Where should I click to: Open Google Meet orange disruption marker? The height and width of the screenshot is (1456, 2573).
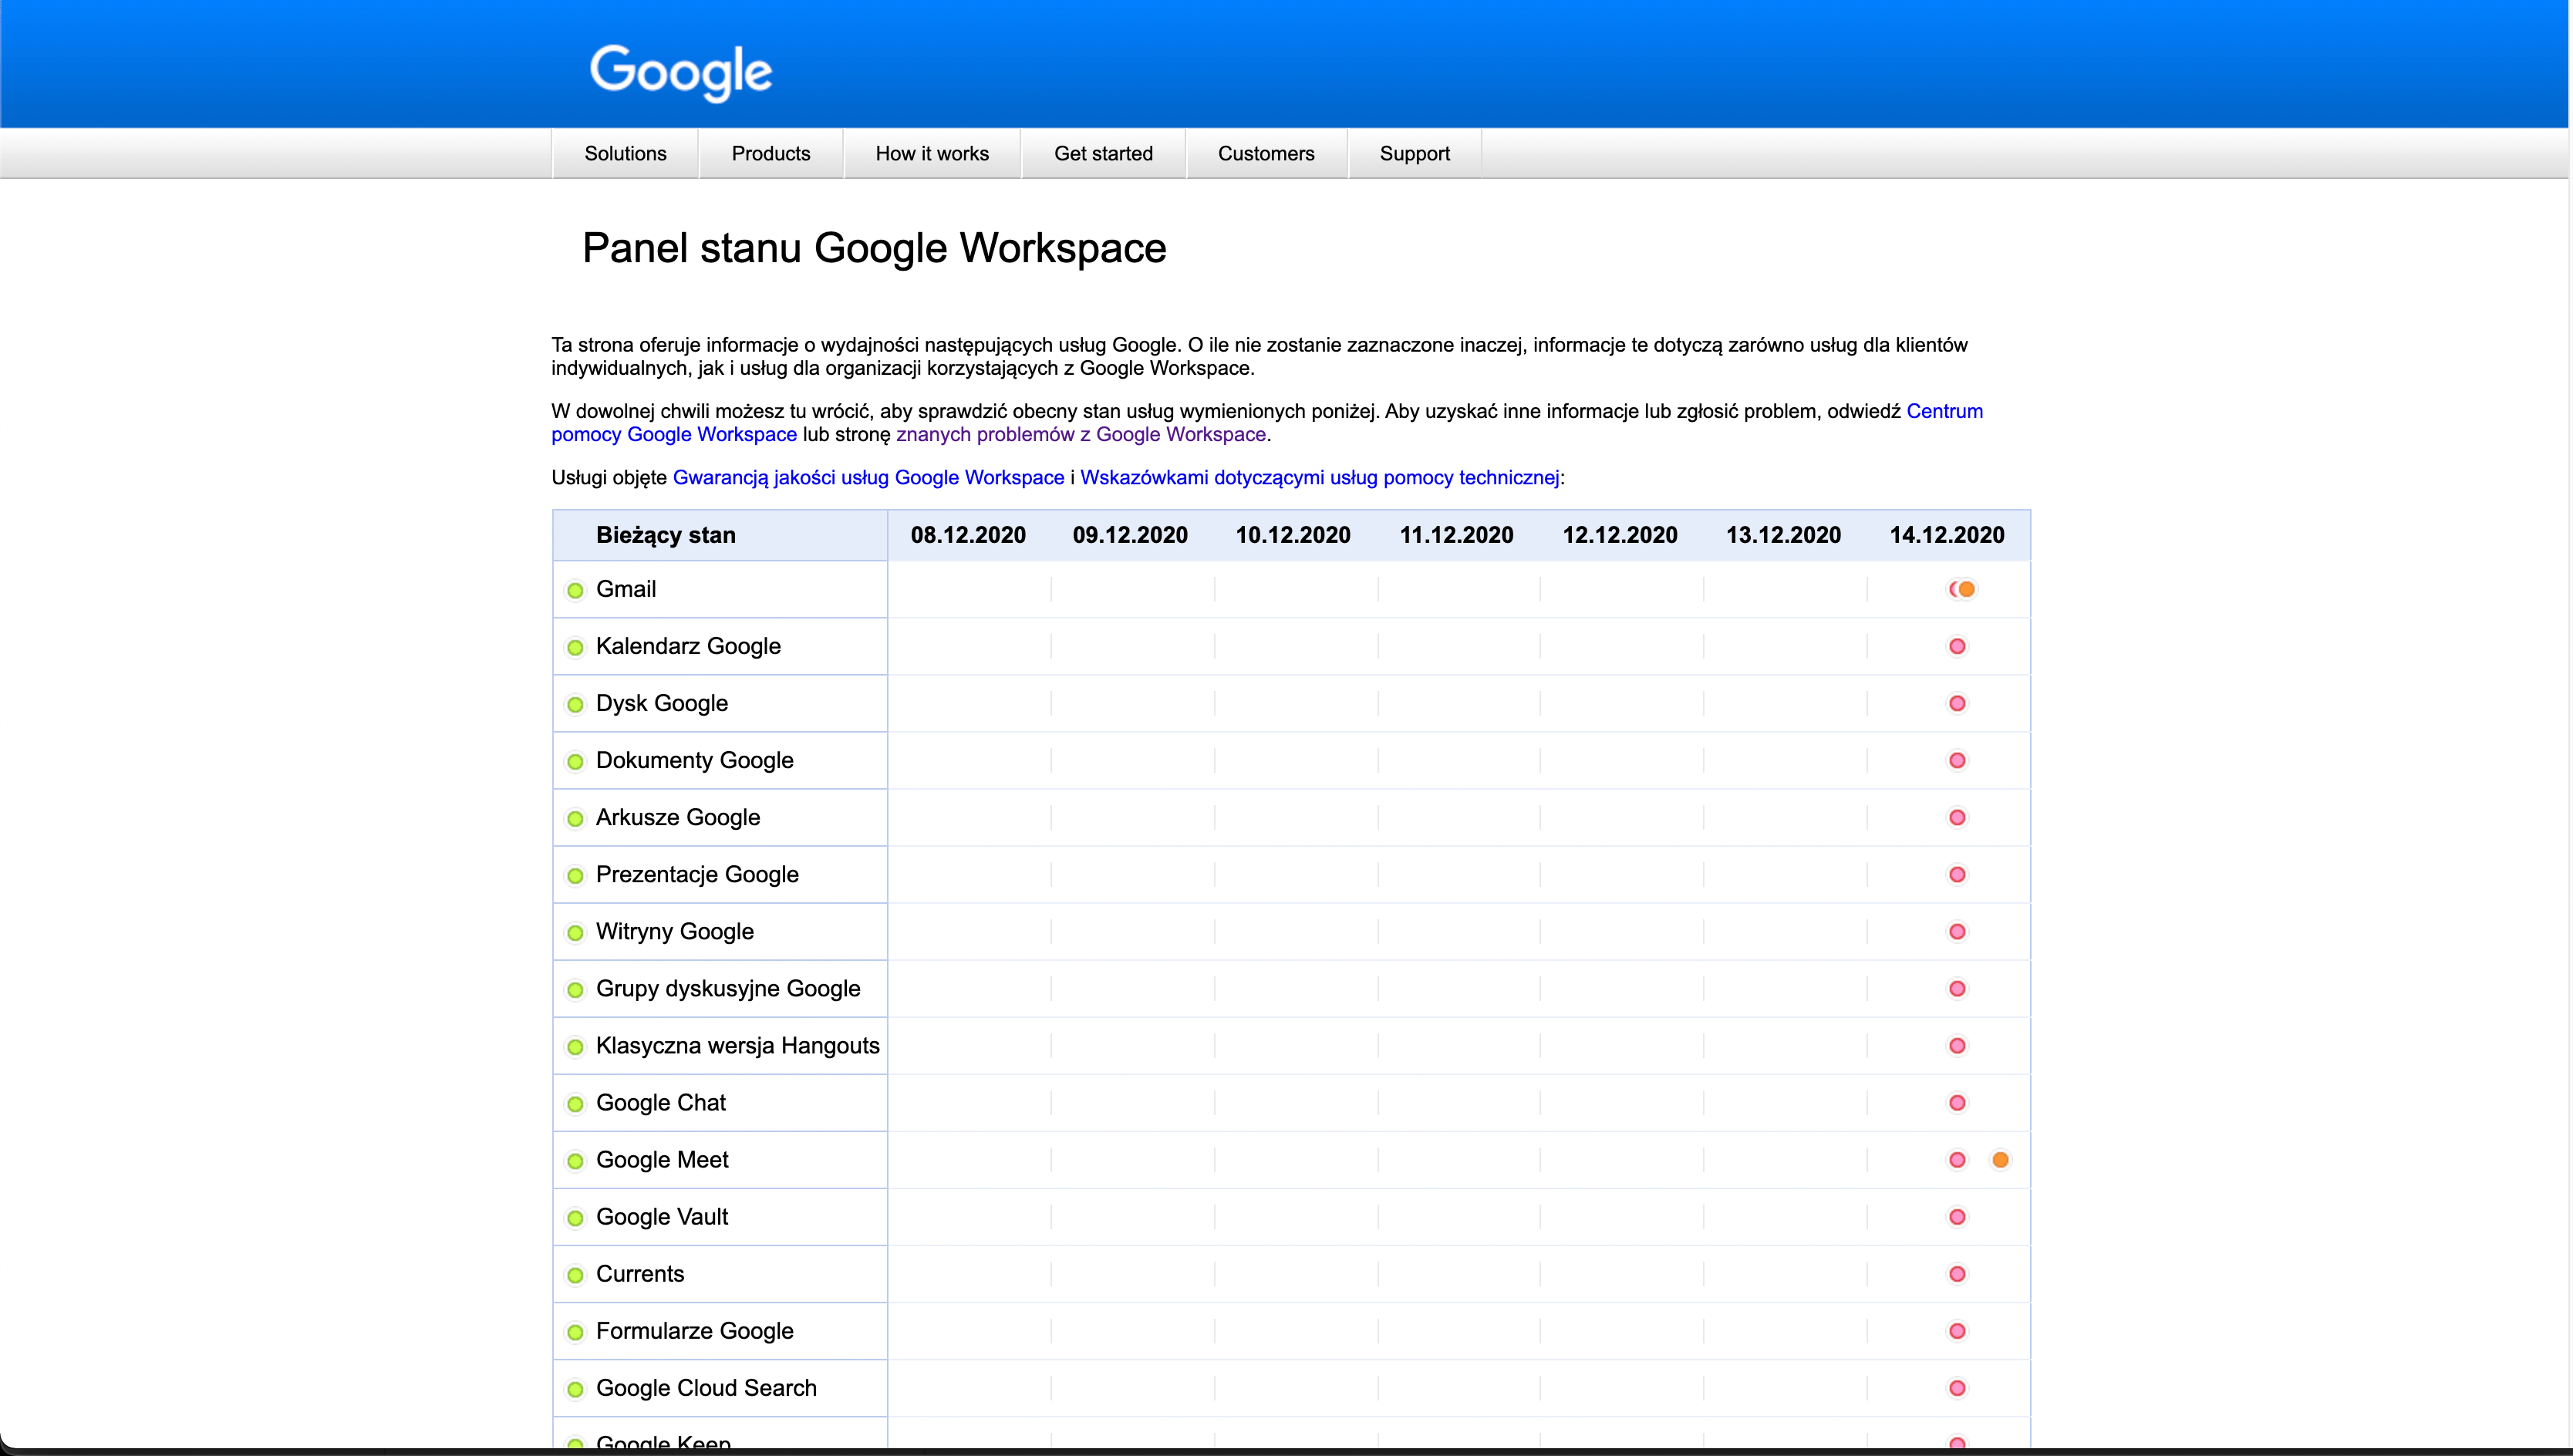click(2000, 1159)
